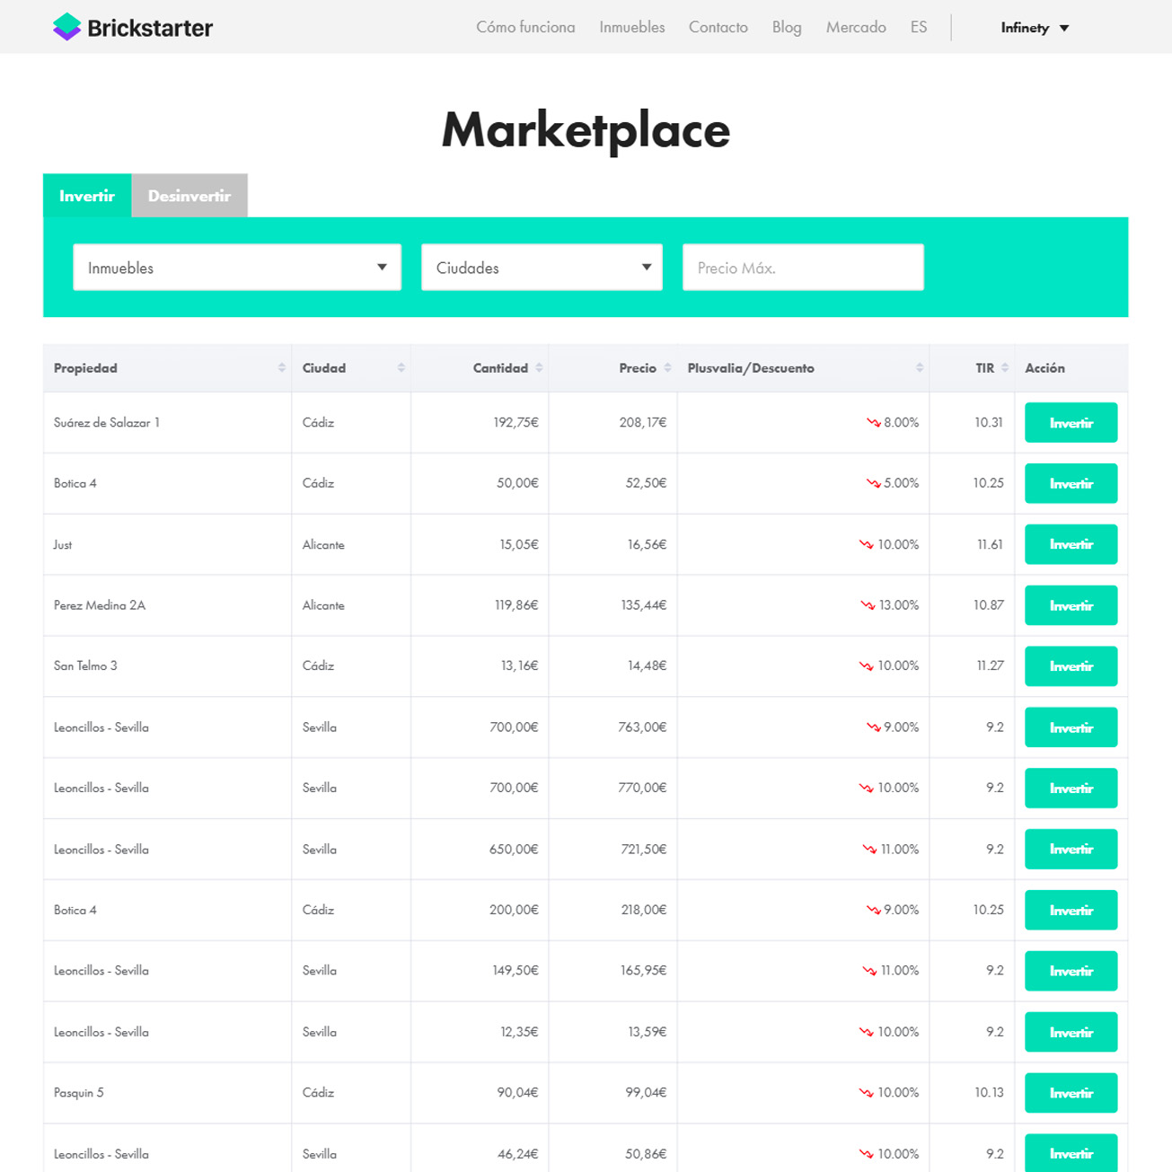Focus the Precio Máx. input field
This screenshot has width=1172, height=1172.
click(803, 268)
